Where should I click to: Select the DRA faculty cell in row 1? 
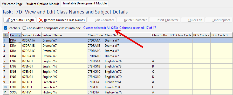click(15, 40)
